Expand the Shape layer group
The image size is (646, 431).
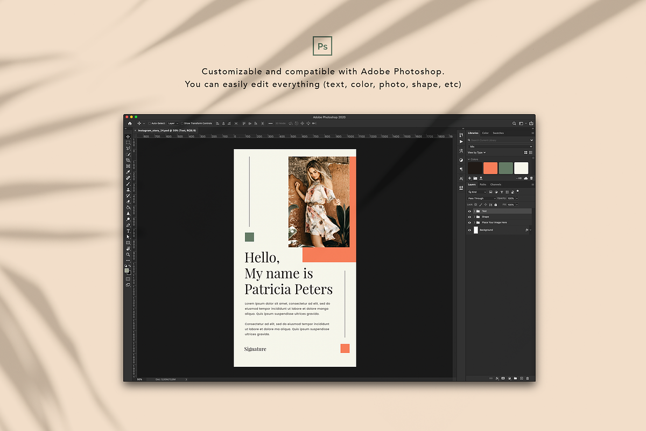pos(474,217)
